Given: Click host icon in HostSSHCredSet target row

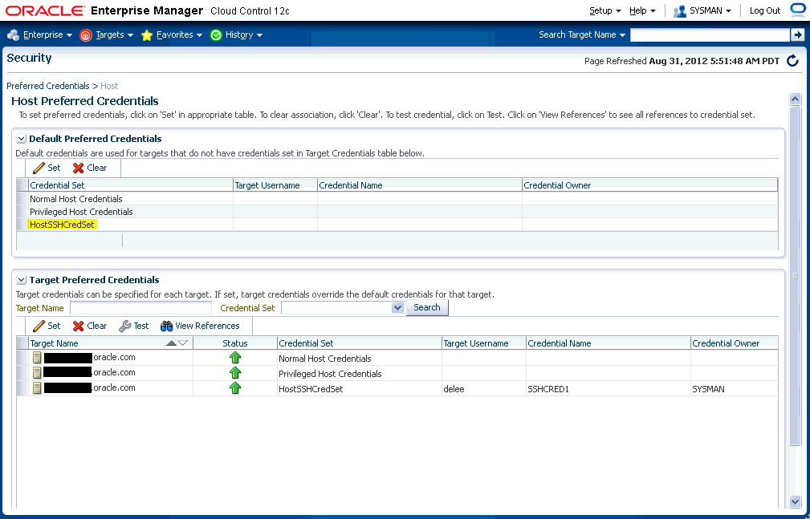Looking at the screenshot, I should (x=37, y=387).
